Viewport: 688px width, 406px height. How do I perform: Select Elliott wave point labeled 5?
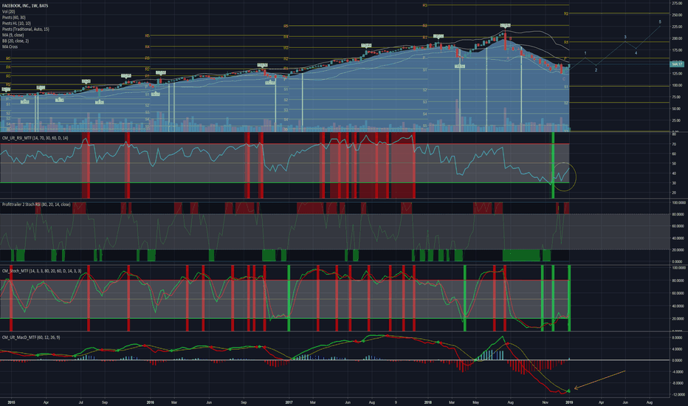(660, 22)
